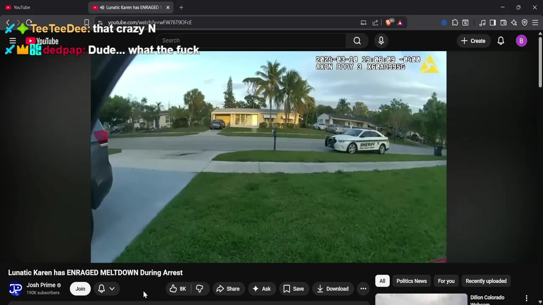Image resolution: width=543 pixels, height=305 pixels.
Task: Open options menu for Dillon Colorado Webcam
Action: pyautogui.click(x=526, y=299)
